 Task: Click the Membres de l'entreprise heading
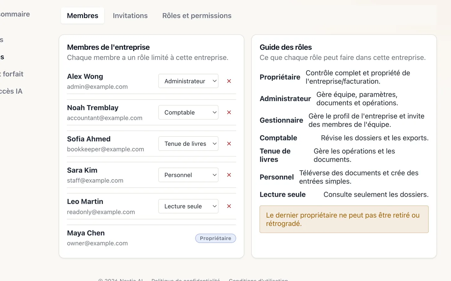(108, 47)
